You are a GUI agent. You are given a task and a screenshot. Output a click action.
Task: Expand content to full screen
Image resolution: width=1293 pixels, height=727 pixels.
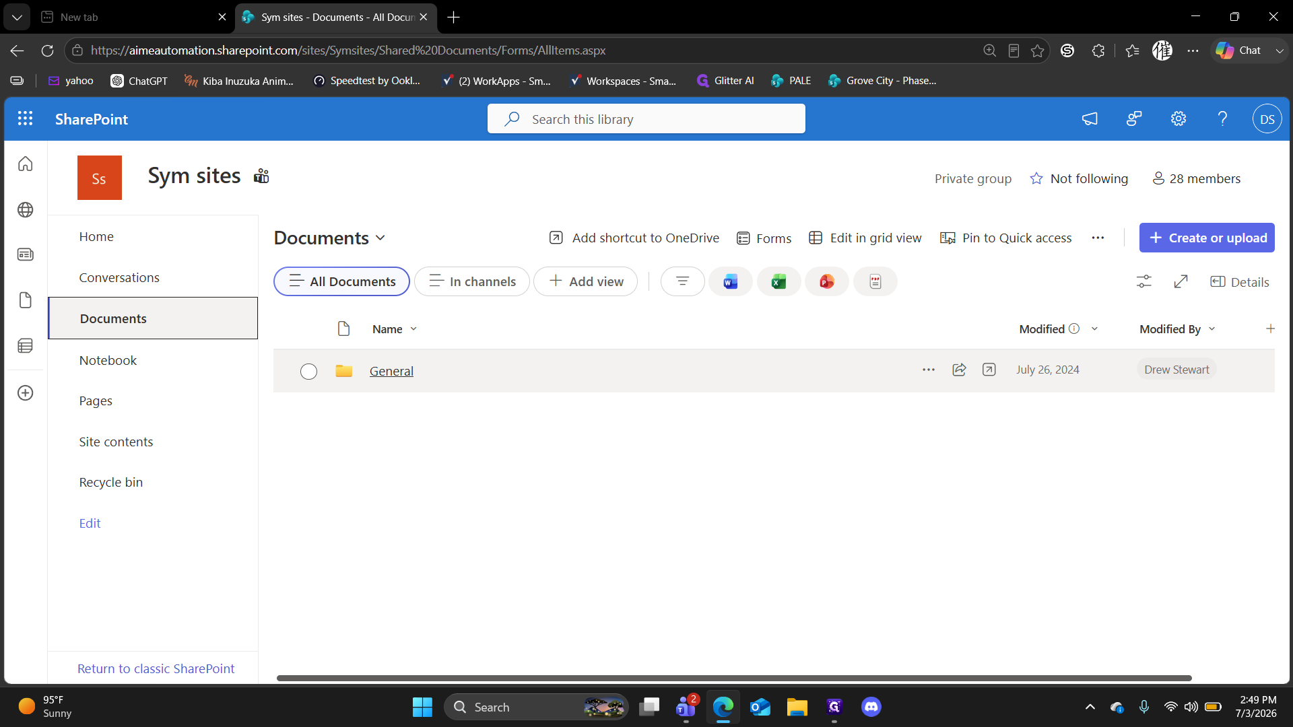click(1181, 281)
